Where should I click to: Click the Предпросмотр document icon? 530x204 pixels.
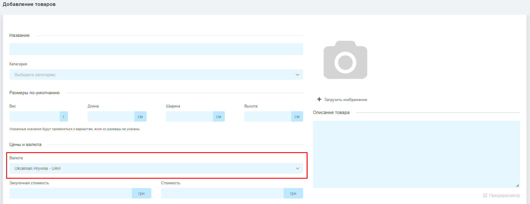click(x=485, y=195)
